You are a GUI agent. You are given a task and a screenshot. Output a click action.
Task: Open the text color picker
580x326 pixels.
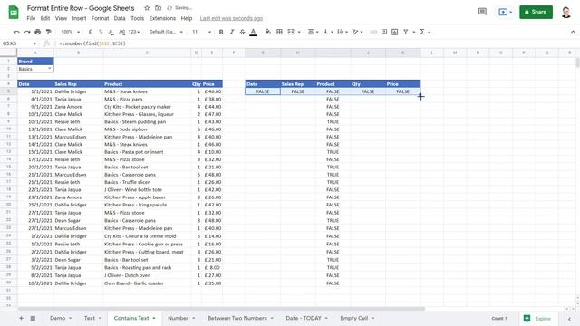[254, 33]
